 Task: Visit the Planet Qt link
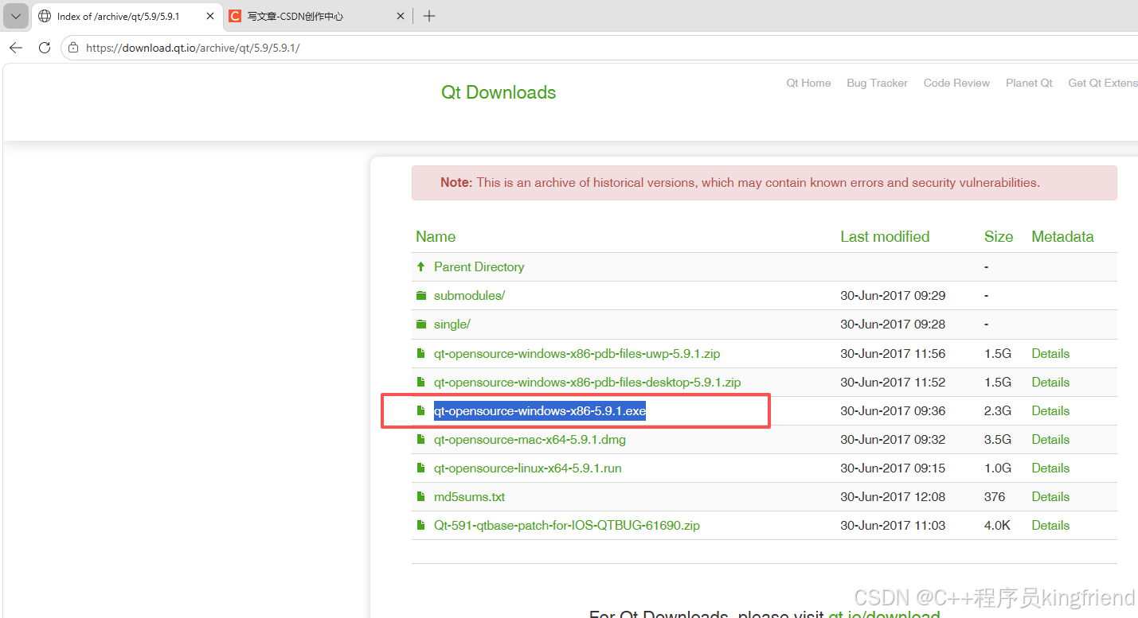pyautogui.click(x=1029, y=83)
